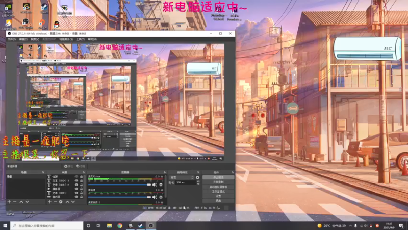Remove scene with scenes minus icon

[x=15, y=202]
